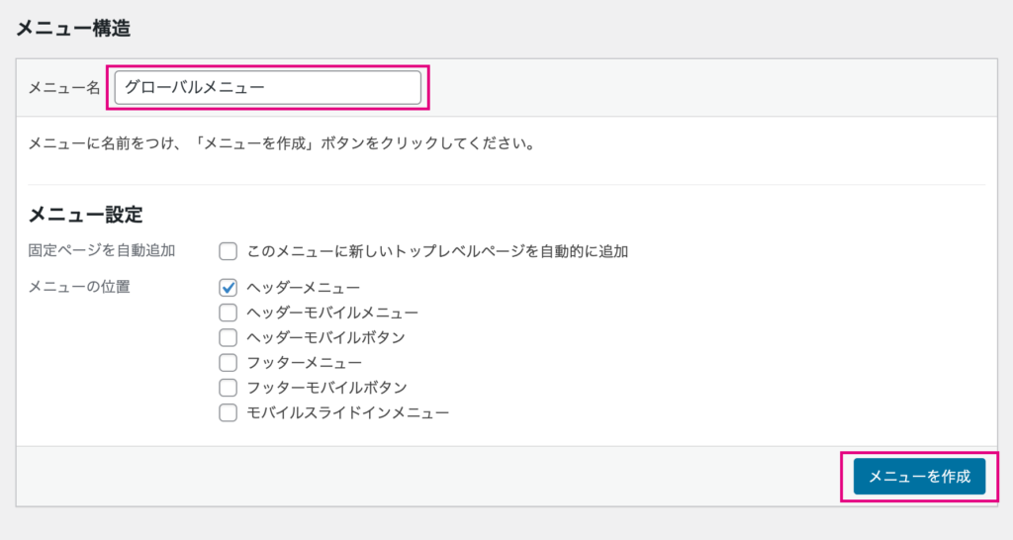
Task: Click the 固定ページを自動追加 row label
Action: pos(102,250)
